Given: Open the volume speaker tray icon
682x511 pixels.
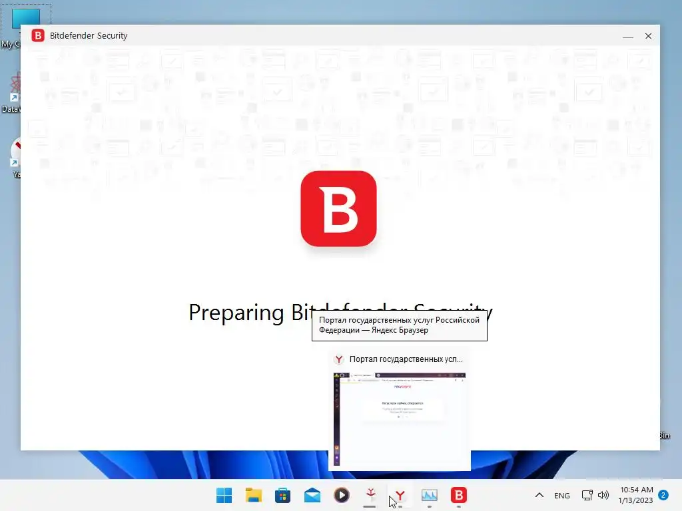Looking at the screenshot, I should click(x=603, y=495).
